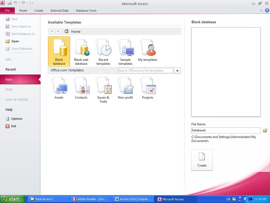Expand the Undo history dropdown

point(19,3)
